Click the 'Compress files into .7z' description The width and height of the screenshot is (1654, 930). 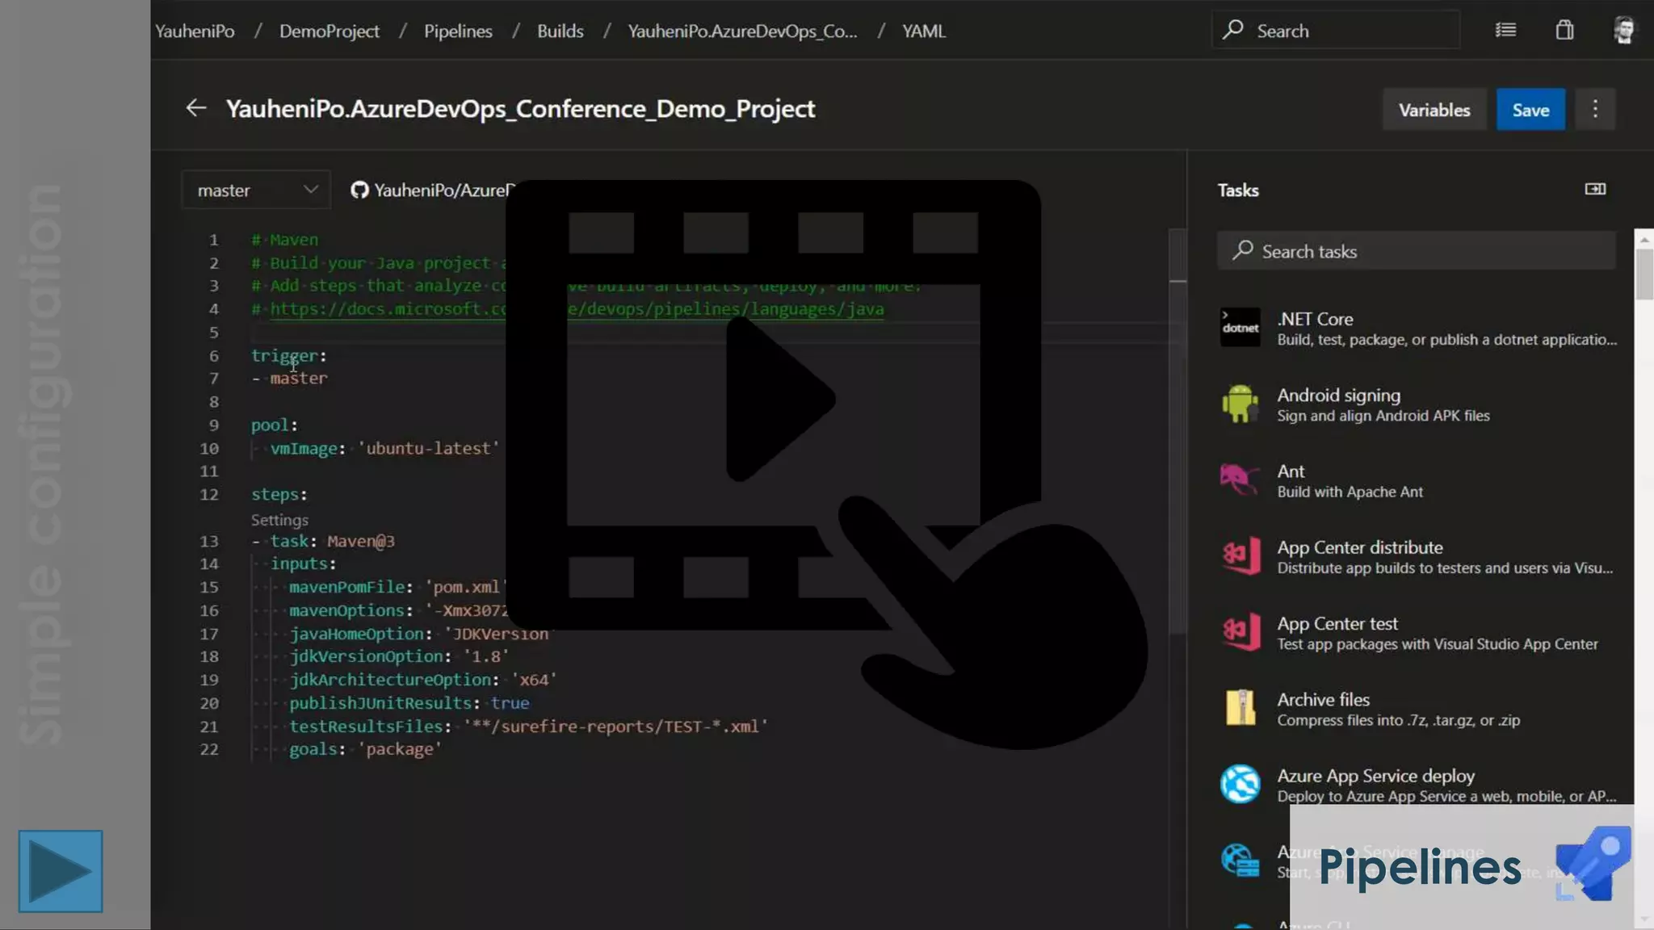1398,720
